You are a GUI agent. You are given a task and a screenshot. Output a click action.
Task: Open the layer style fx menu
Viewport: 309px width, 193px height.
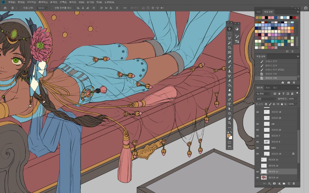click(269, 183)
